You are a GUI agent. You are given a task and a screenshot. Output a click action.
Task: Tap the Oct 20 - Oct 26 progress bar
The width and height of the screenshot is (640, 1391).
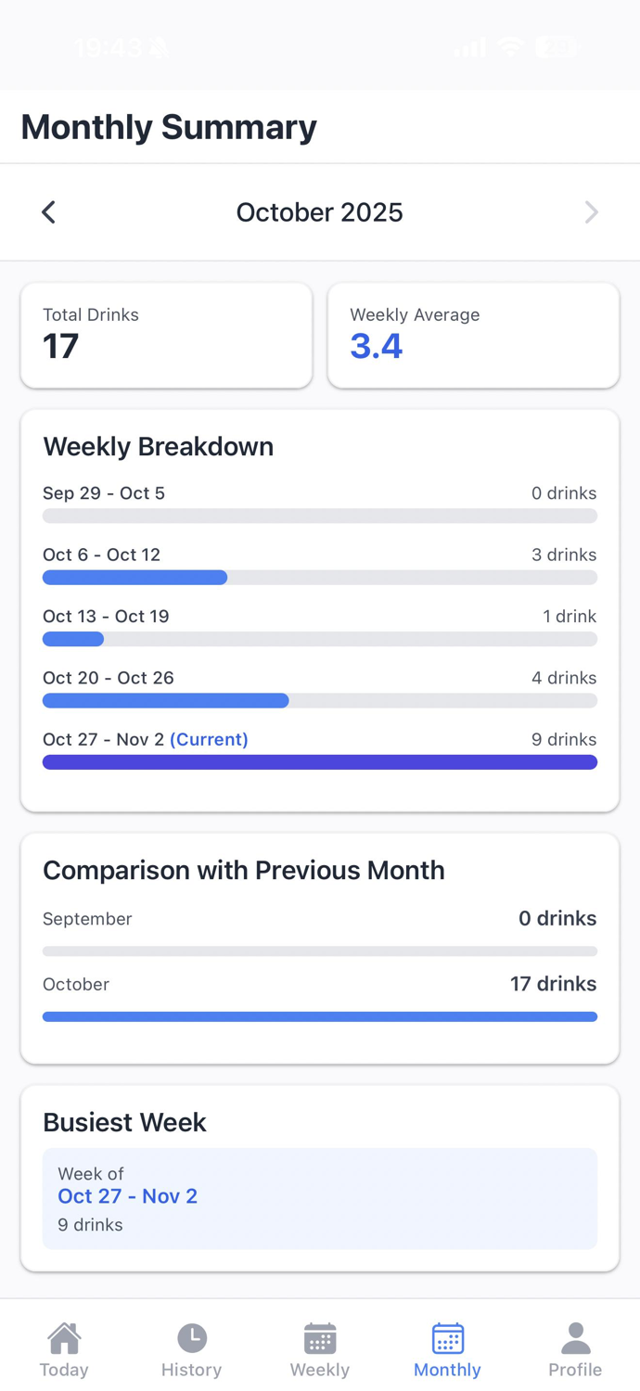(319, 700)
